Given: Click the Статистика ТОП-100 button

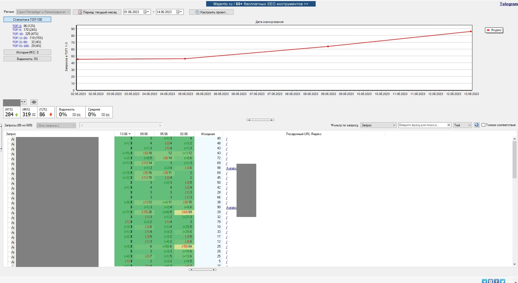Looking at the screenshot, I should click(x=27, y=19).
